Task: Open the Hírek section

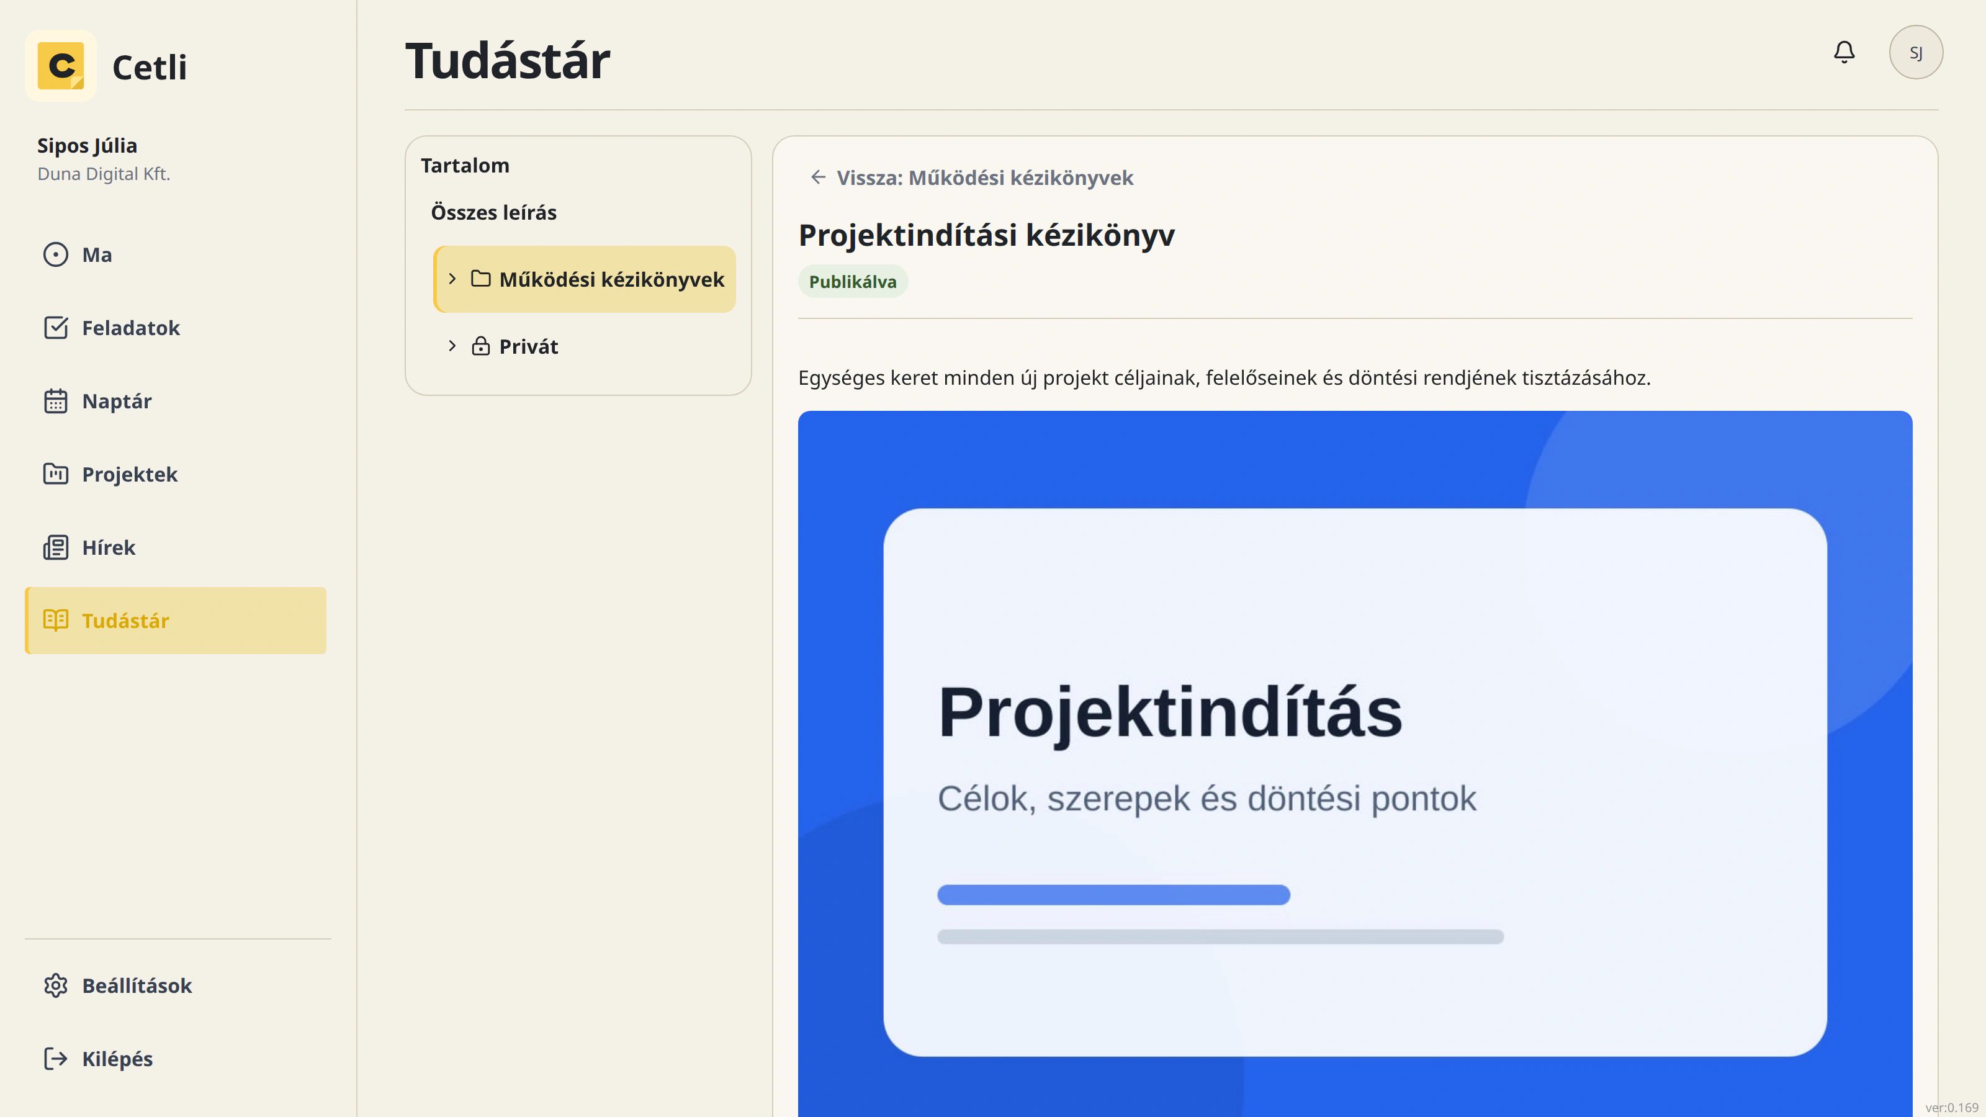Action: pos(176,547)
